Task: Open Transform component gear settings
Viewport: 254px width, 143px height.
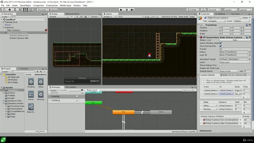Action: [x=250, y=25]
